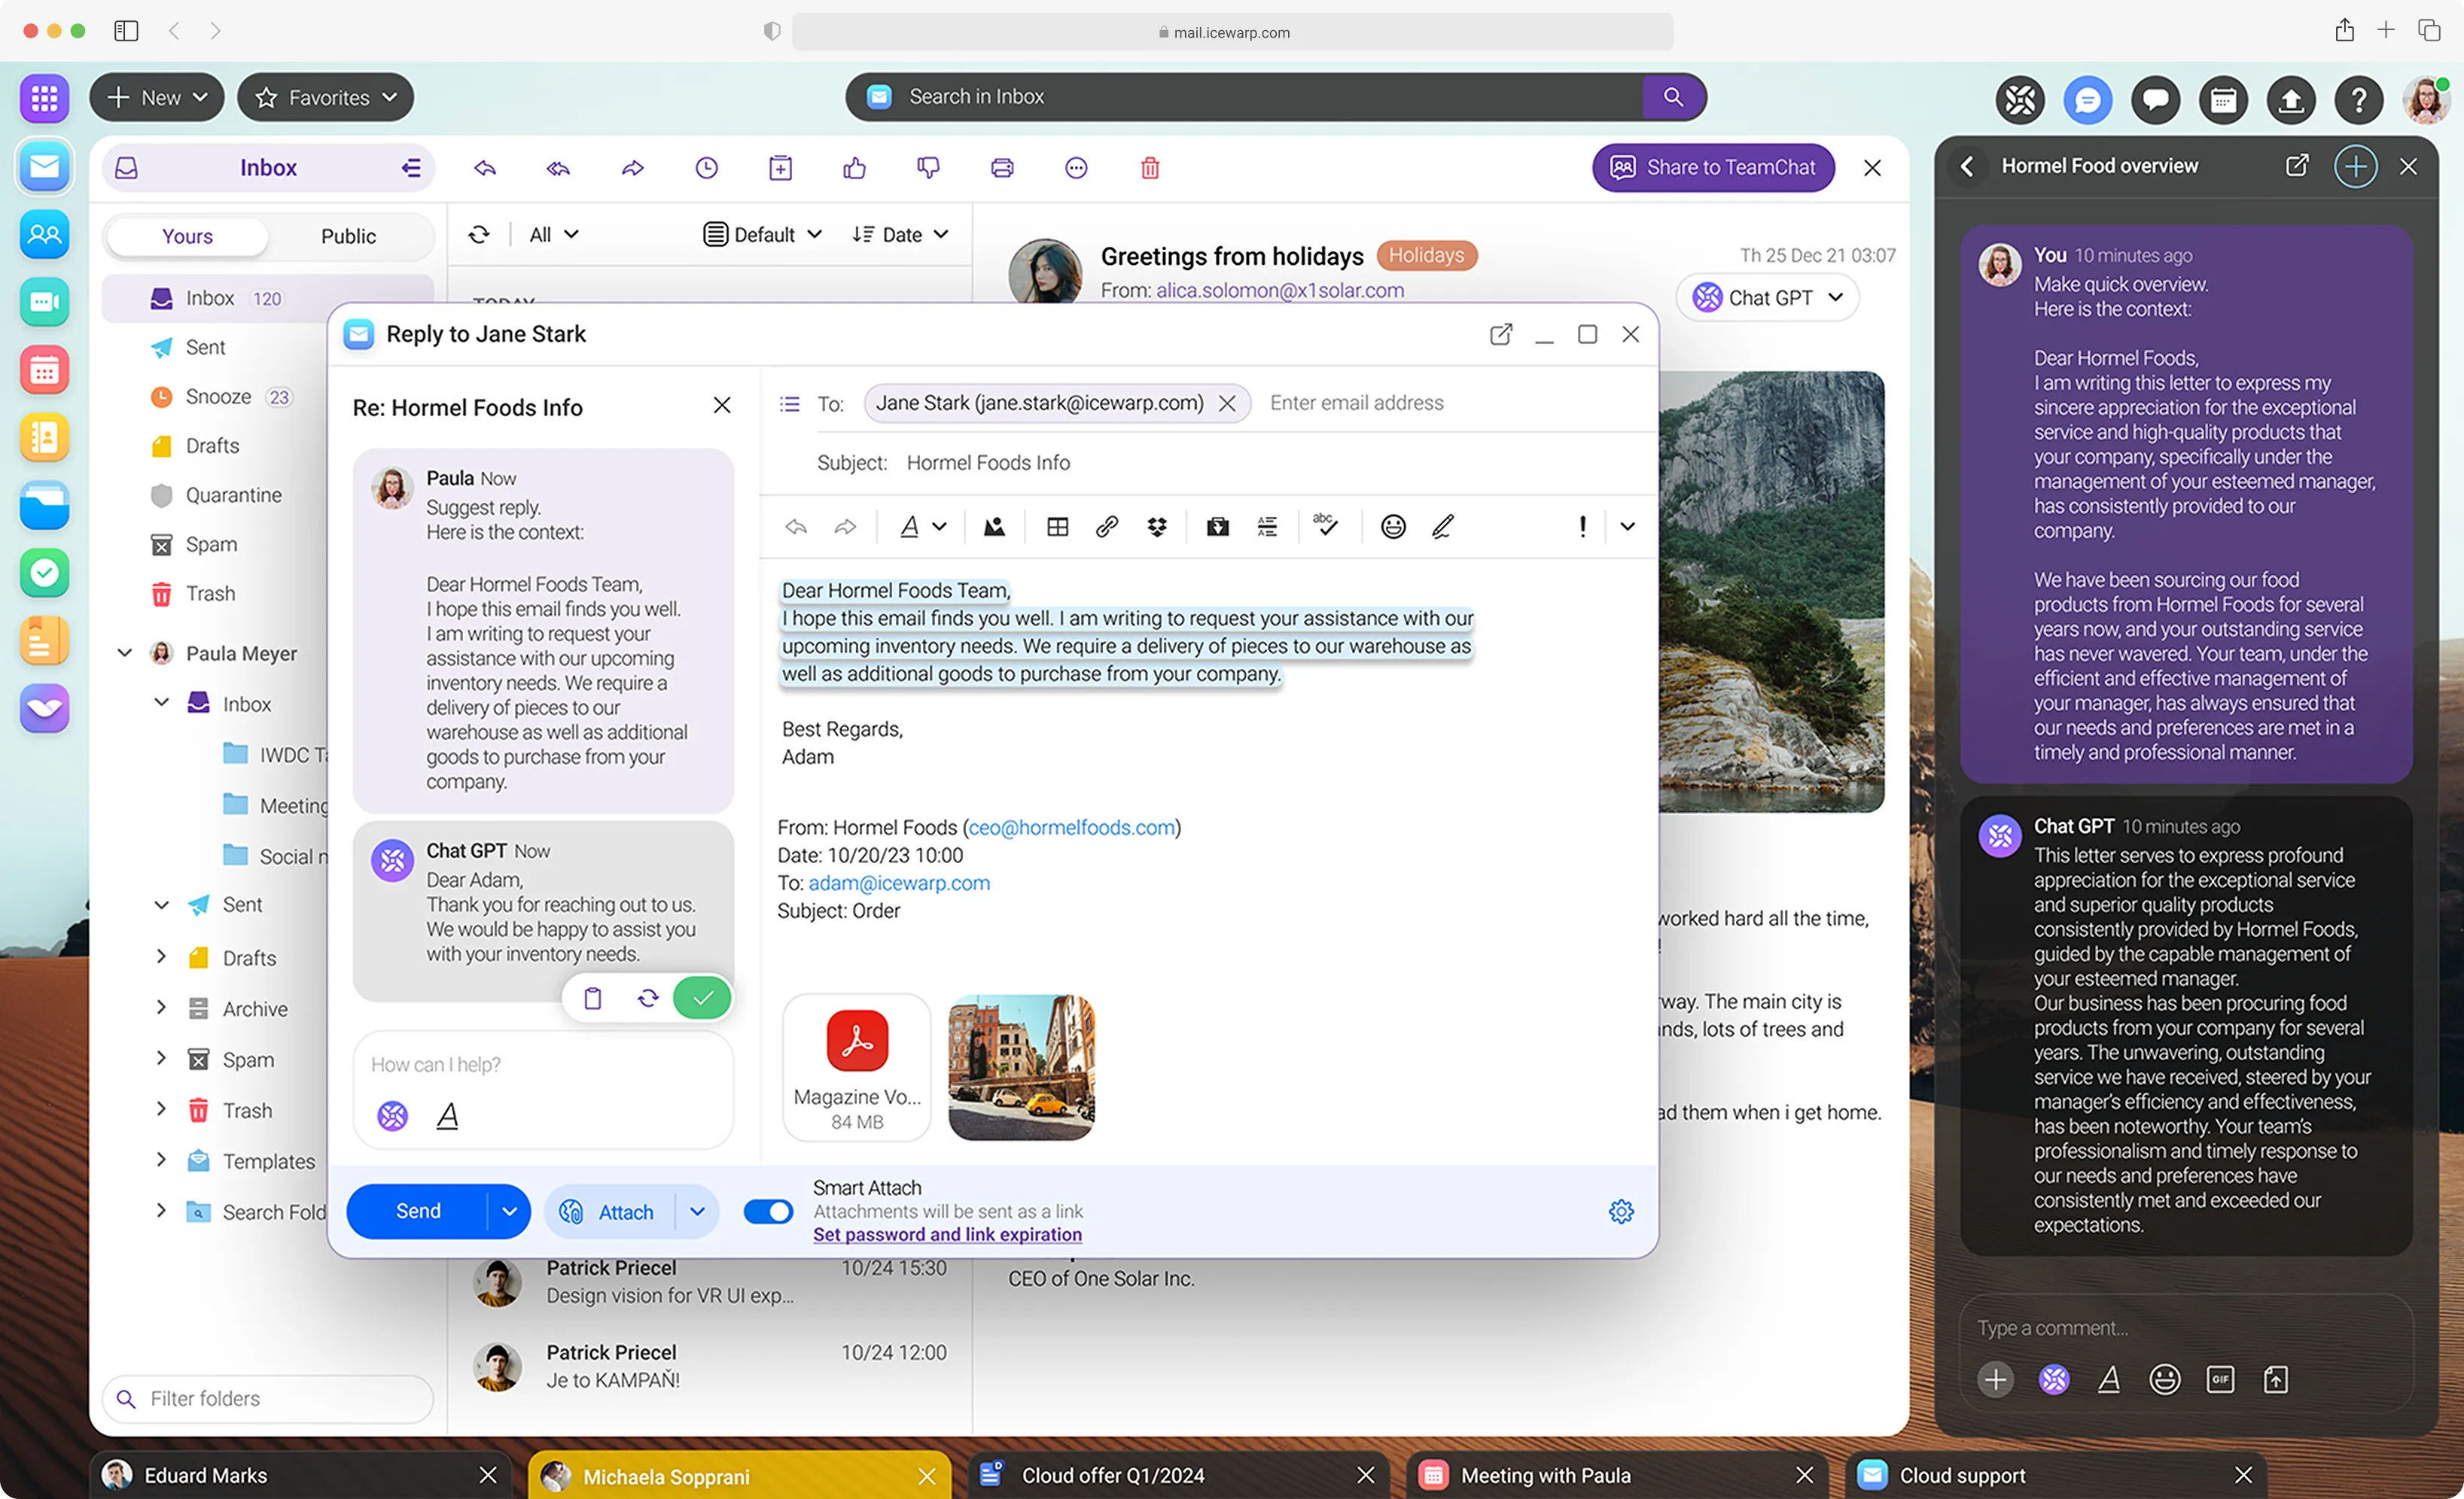Open the Date sort dropdown
Image resolution: width=2464 pixels, height=1499 pixels.
tap(899, 234)
